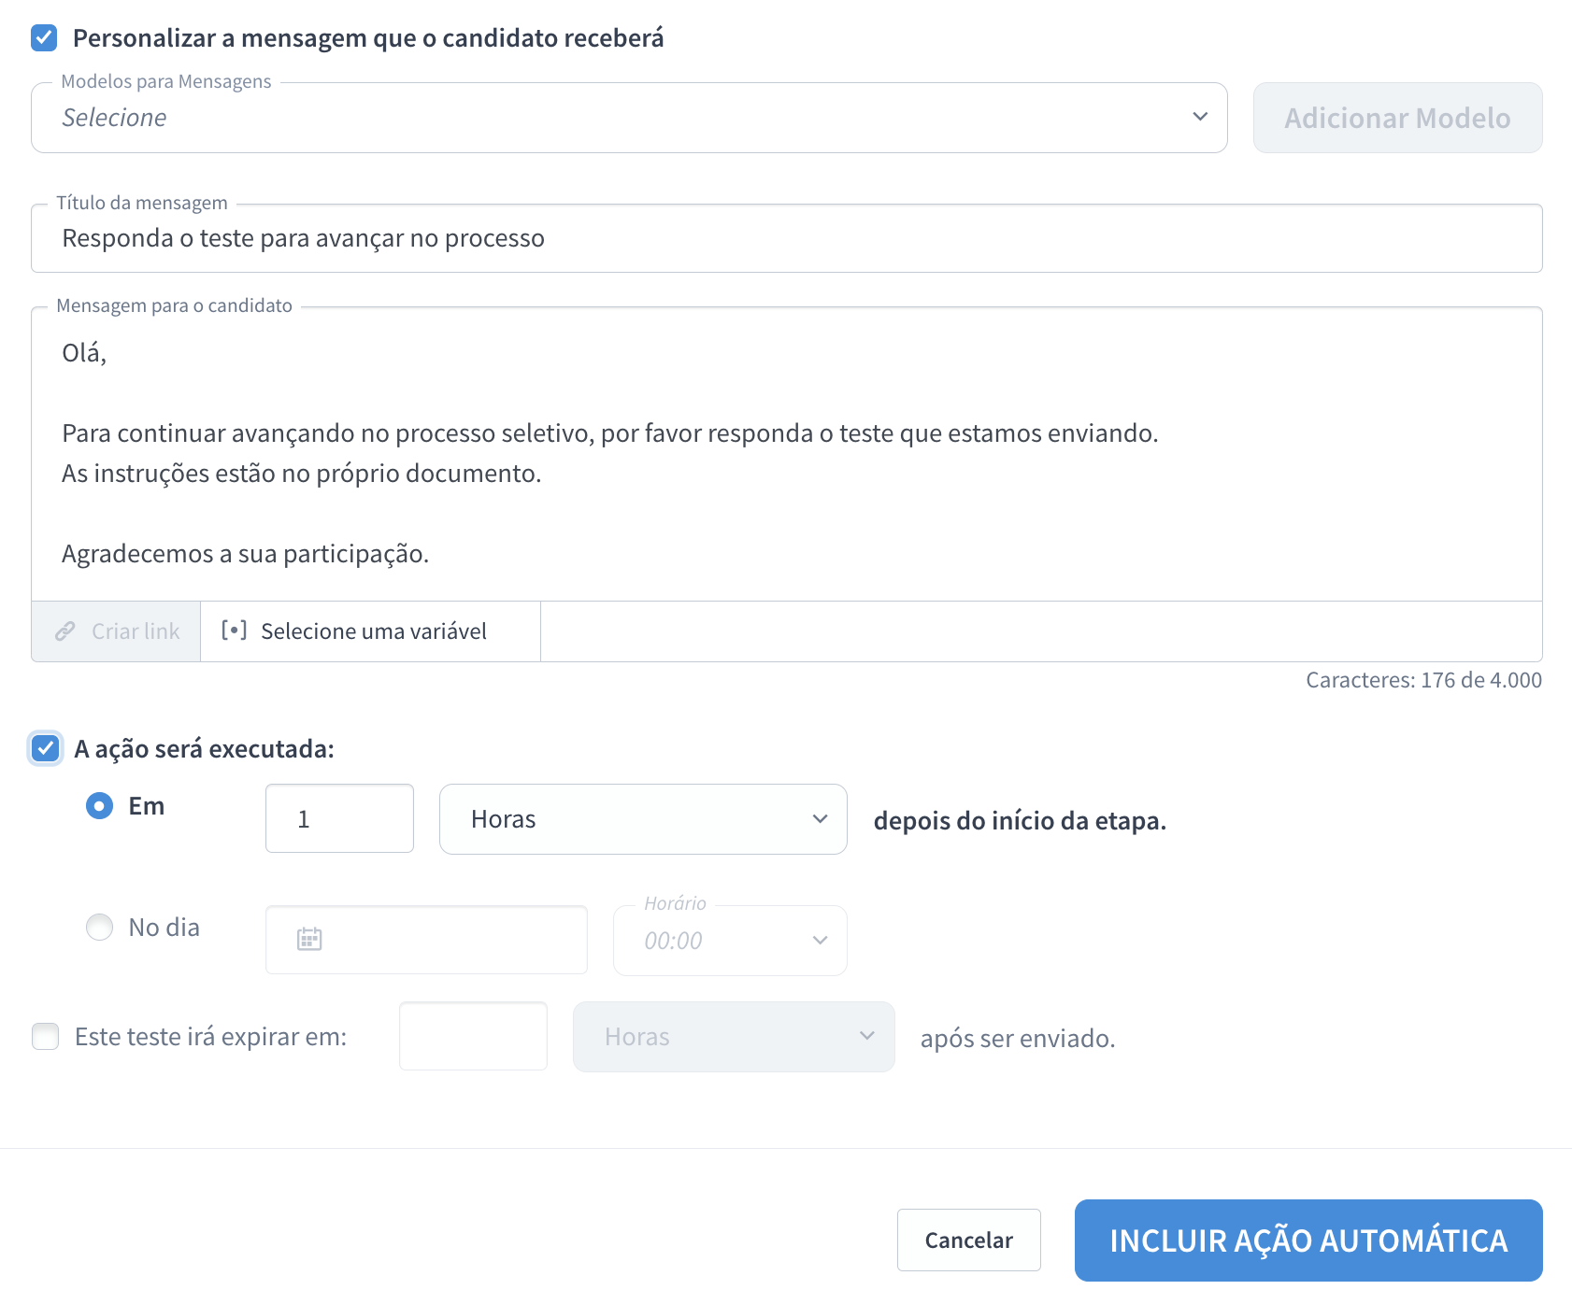Click the link icon beside Criar link
Viewport: 1572px width, 1304px height.
(x=64, y=631)
